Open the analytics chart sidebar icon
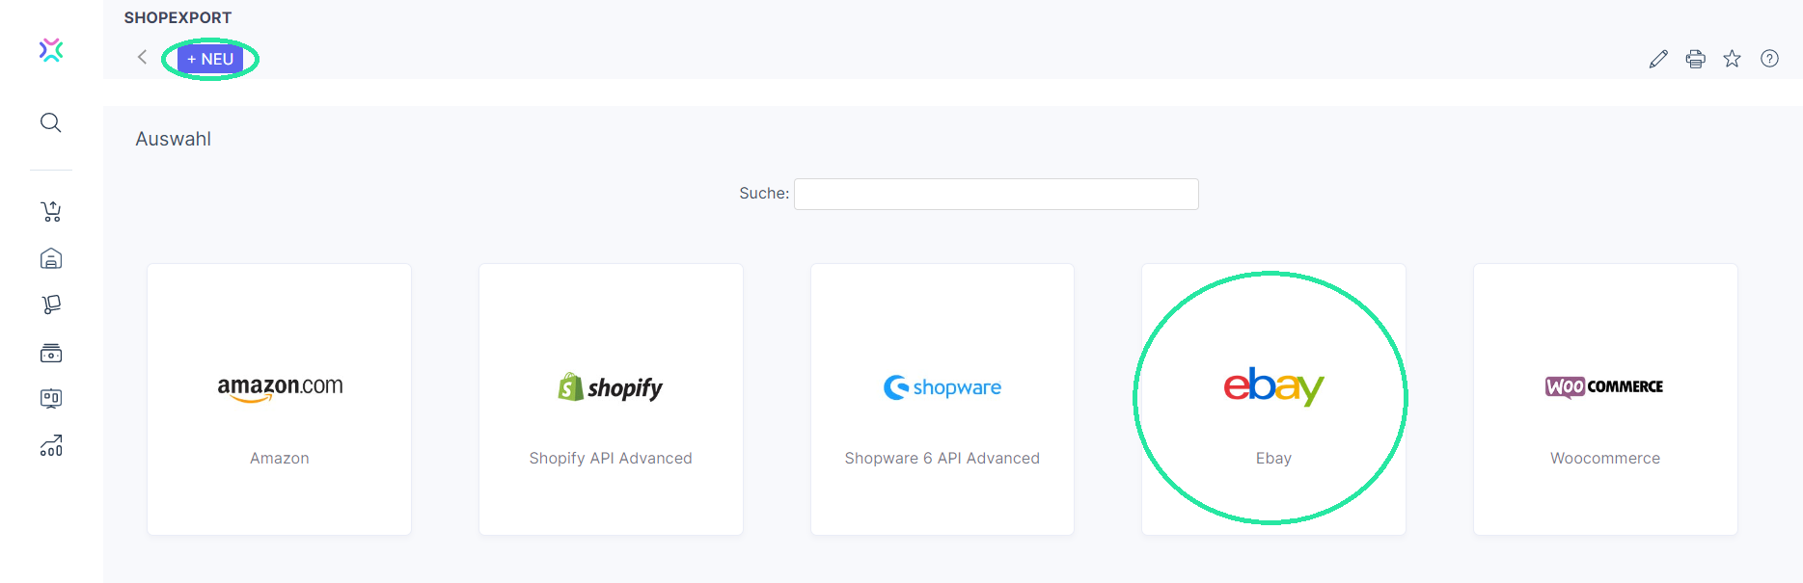Image resolution: width=1803 pixels, height=583 pixels. coord(51,445)
